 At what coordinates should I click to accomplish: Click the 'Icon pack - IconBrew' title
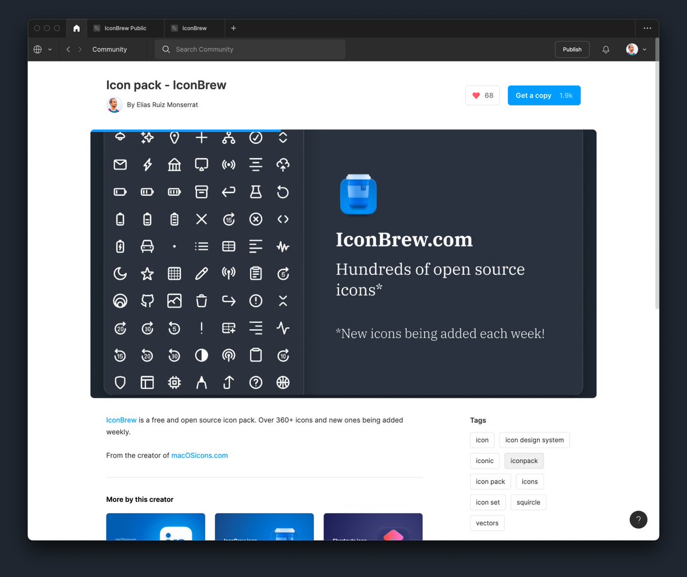167,85
